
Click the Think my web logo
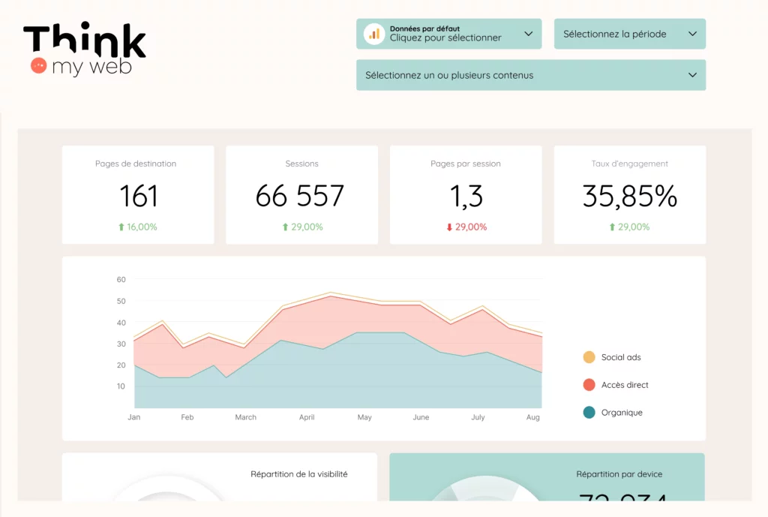tap(84, 50)
